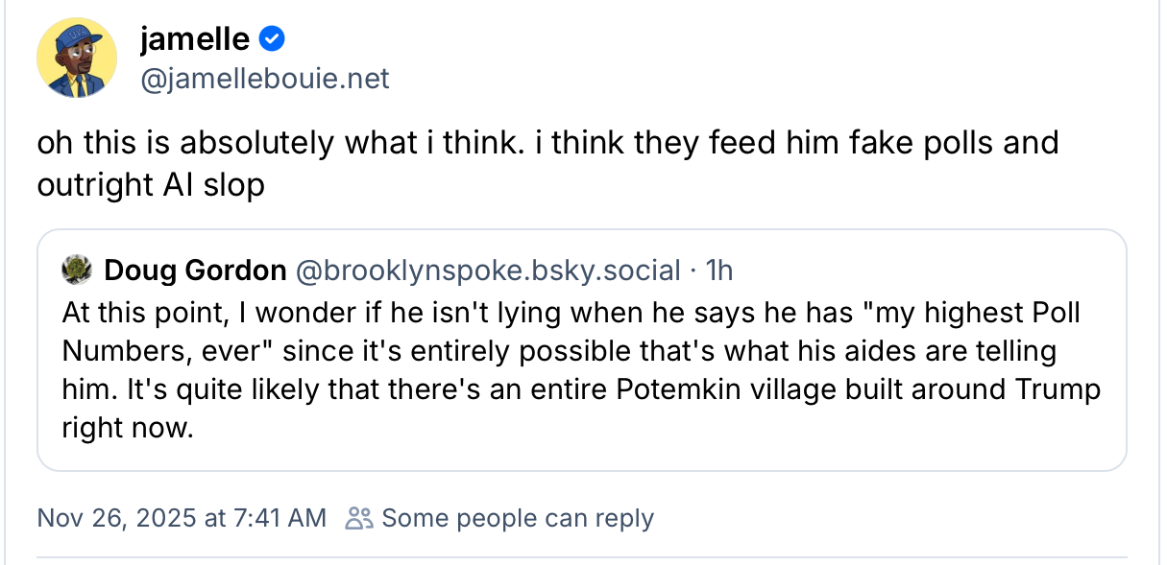Open the @brooklynspoke.bsky.social handle
Image resolution: width=1167 pixels, height=565 pixels.
point(488,271)
